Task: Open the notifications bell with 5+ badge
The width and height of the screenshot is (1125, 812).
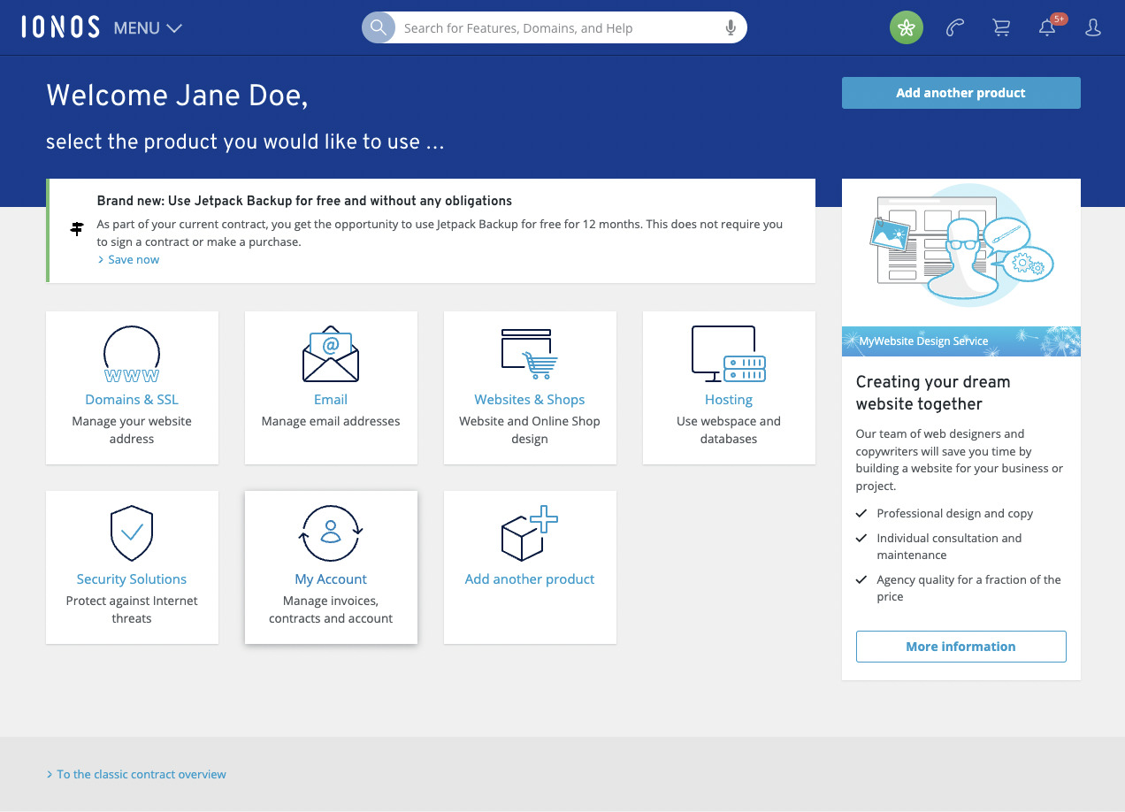Action: [x=1047, y=27]
